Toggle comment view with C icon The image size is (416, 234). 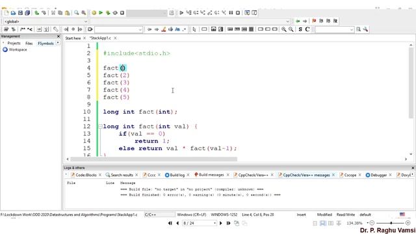(x=307, y=29)
